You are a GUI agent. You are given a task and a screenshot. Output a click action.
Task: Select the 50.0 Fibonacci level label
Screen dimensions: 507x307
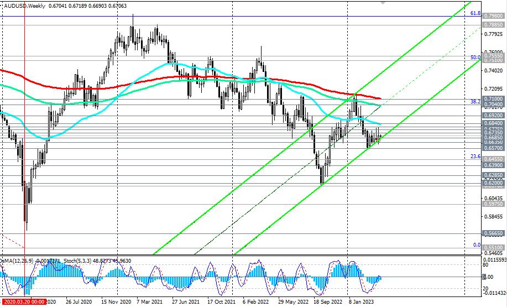[475, 58]
